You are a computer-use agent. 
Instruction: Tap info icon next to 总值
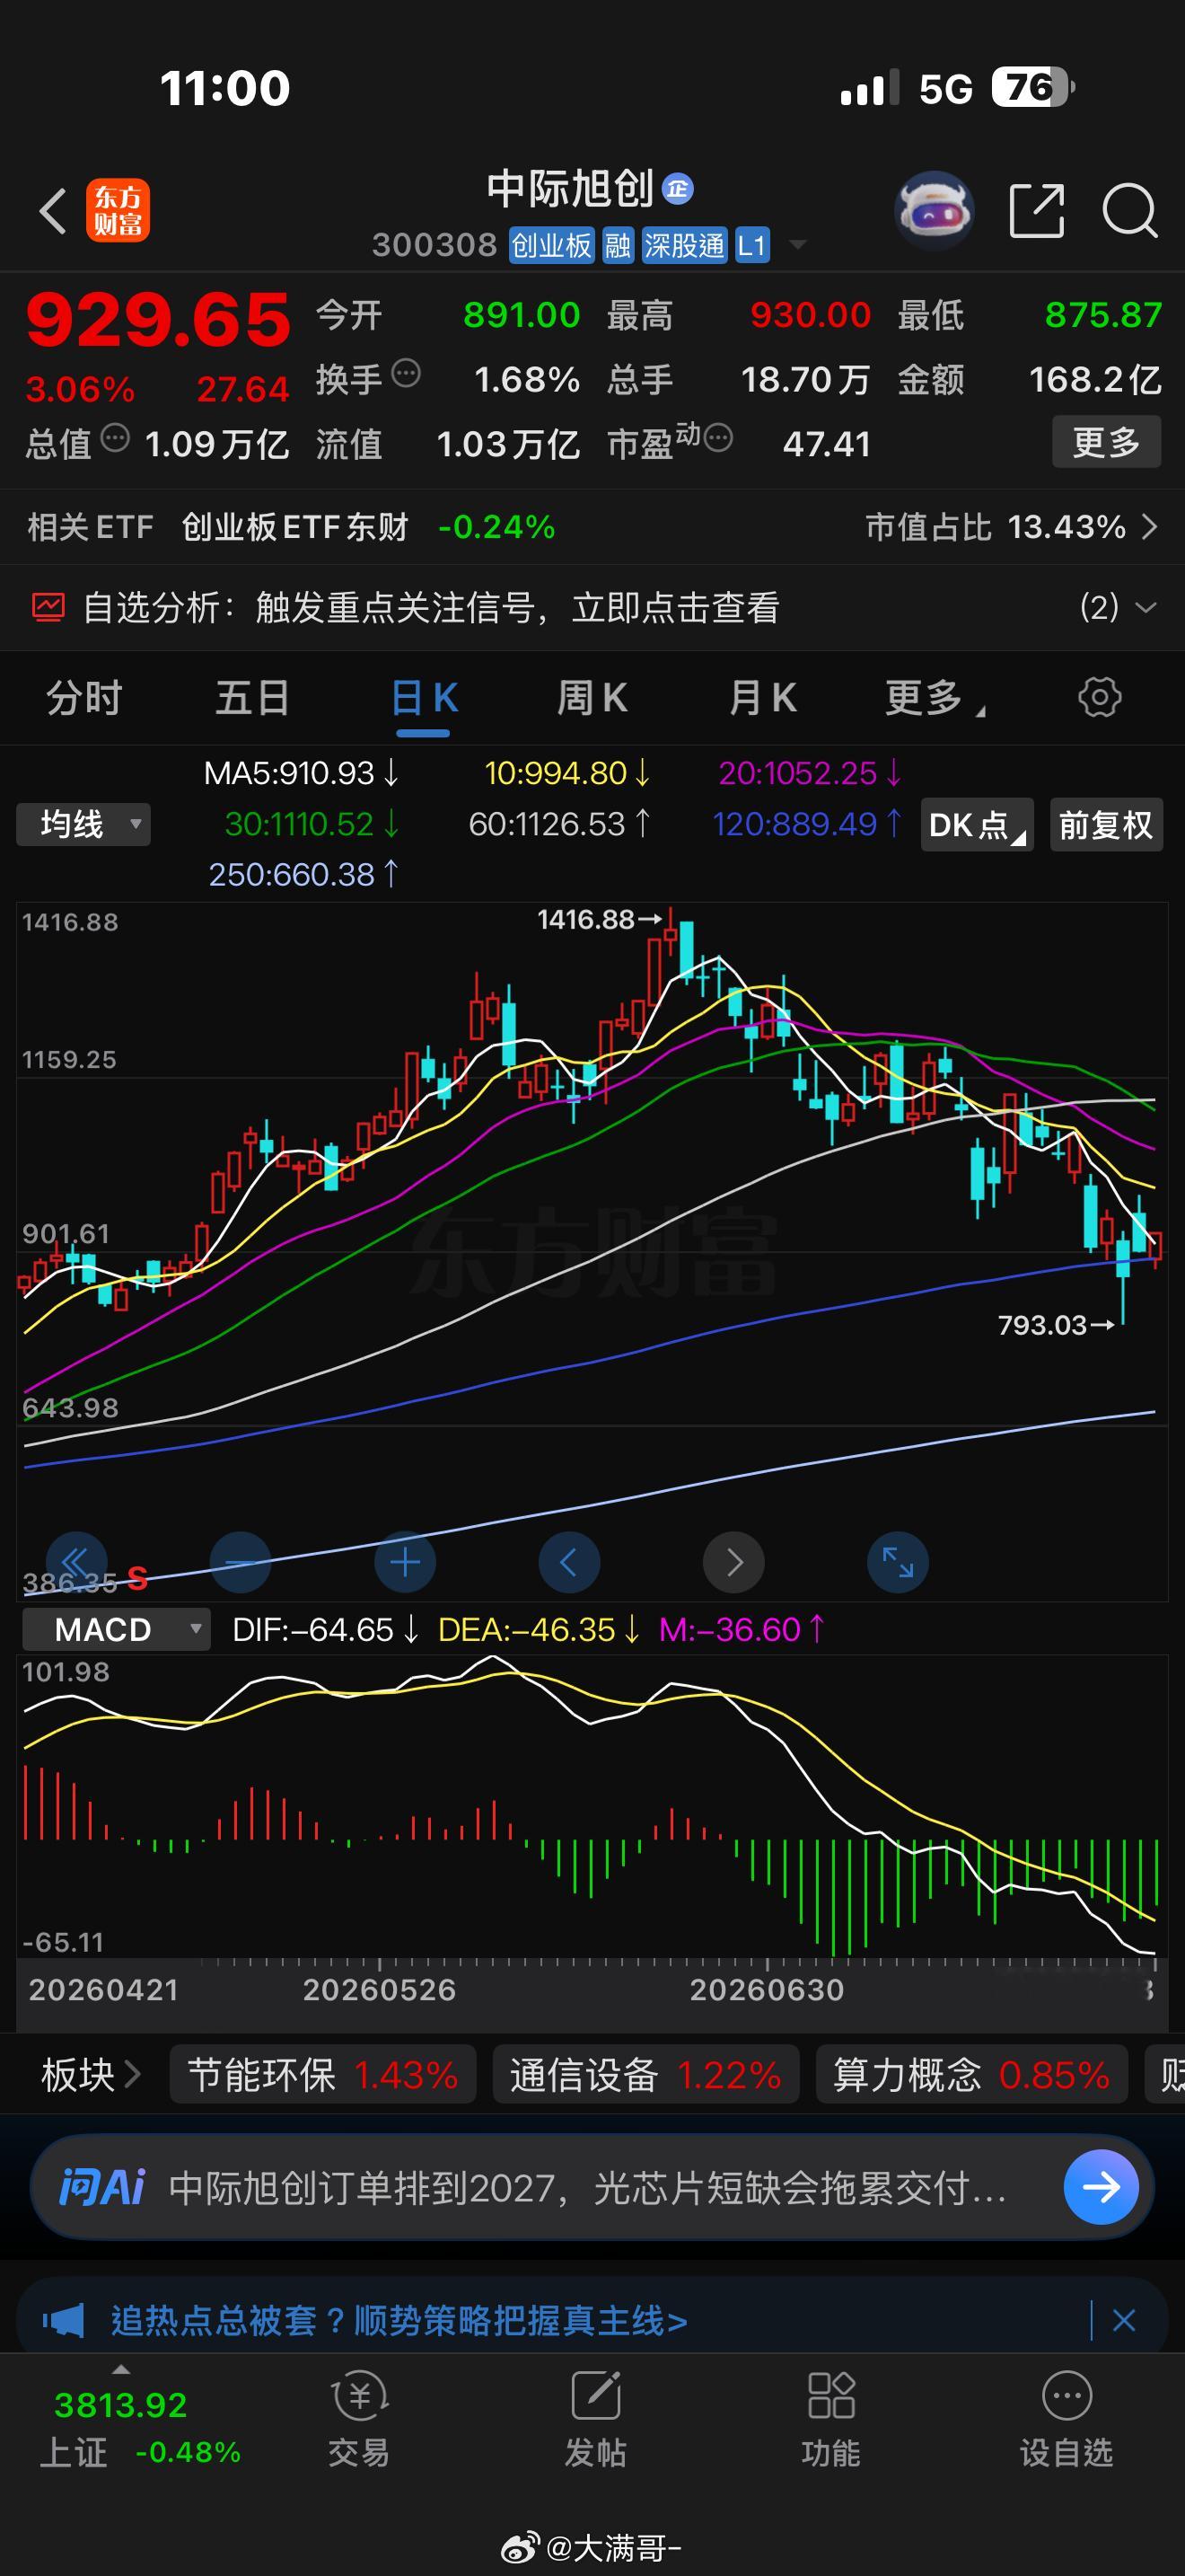(116, 438)
